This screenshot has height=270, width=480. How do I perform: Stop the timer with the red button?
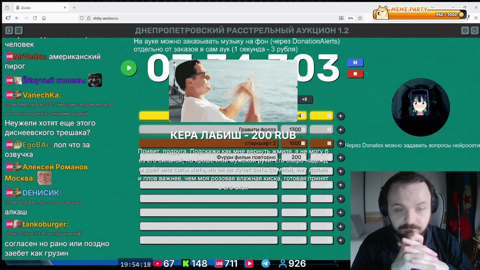coord(355,74)
